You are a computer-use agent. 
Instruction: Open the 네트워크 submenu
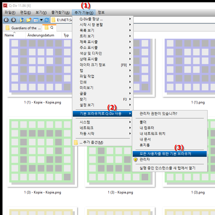[x=102, y=128]
